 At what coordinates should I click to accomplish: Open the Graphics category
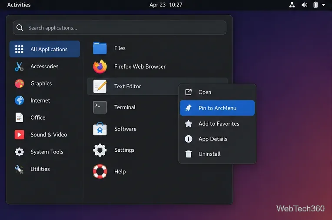[x=45, y=83]
